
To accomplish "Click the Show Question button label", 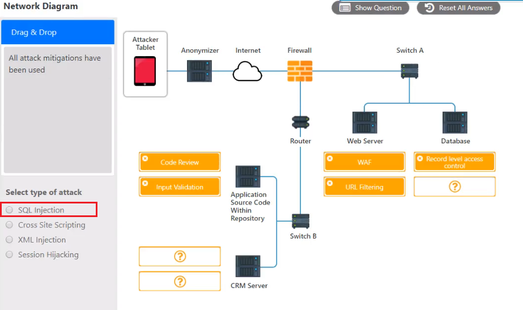I will coord(379,8).
